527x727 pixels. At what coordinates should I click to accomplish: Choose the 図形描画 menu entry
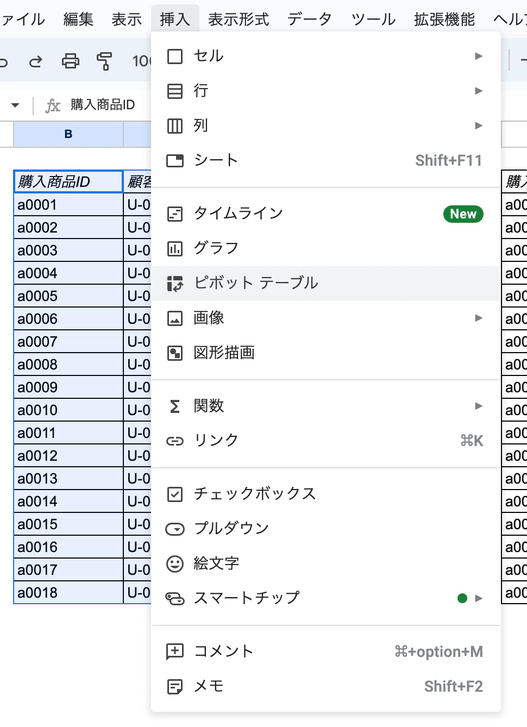coord(325,353)
